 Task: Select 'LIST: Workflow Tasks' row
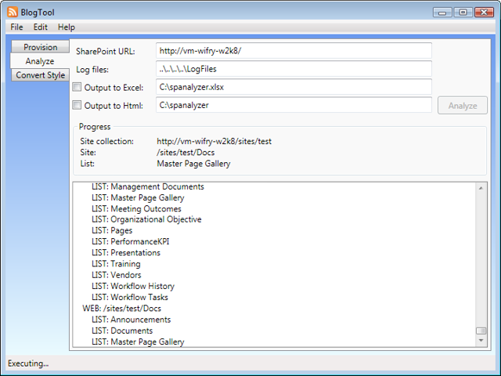click(x=130, y=298)
